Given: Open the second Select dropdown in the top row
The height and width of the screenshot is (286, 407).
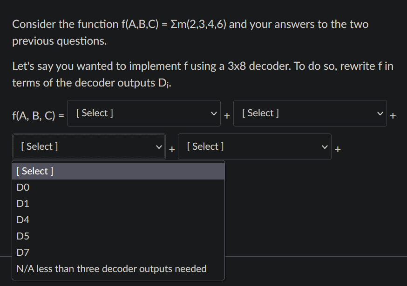Looking at the screenshot, I should click(x=310, y=113).
